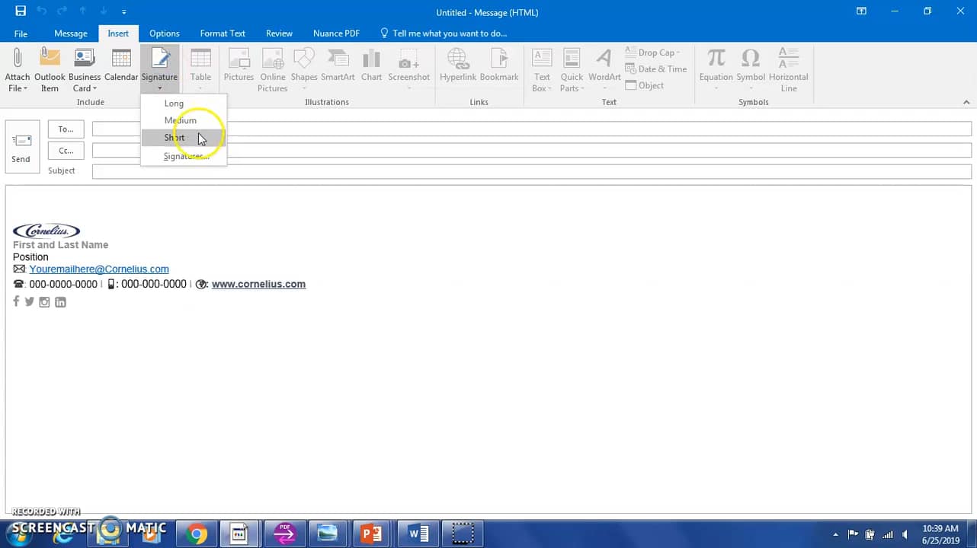The height and width of the screenshot is (548, 977).
Task: Insert an Object
Action: point(645,85)
